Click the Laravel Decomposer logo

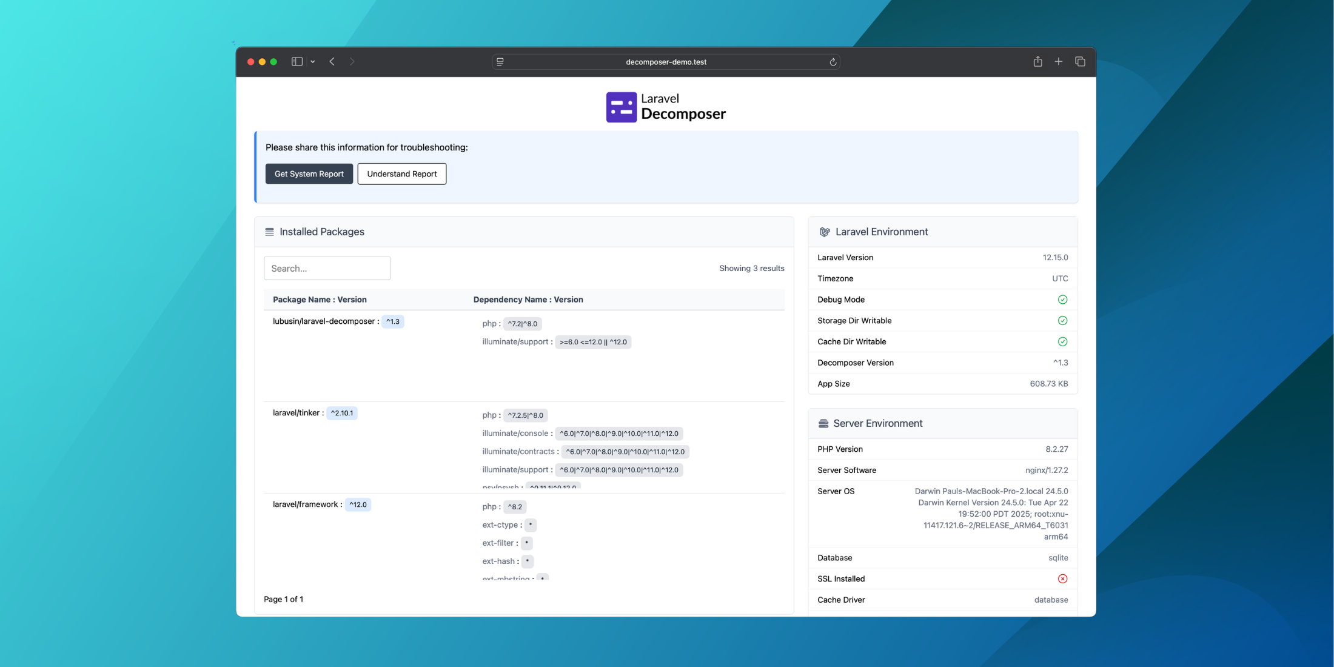(665, 107)
